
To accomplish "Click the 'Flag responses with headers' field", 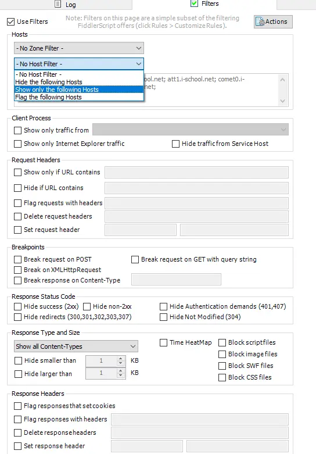I will coord(200,419).
